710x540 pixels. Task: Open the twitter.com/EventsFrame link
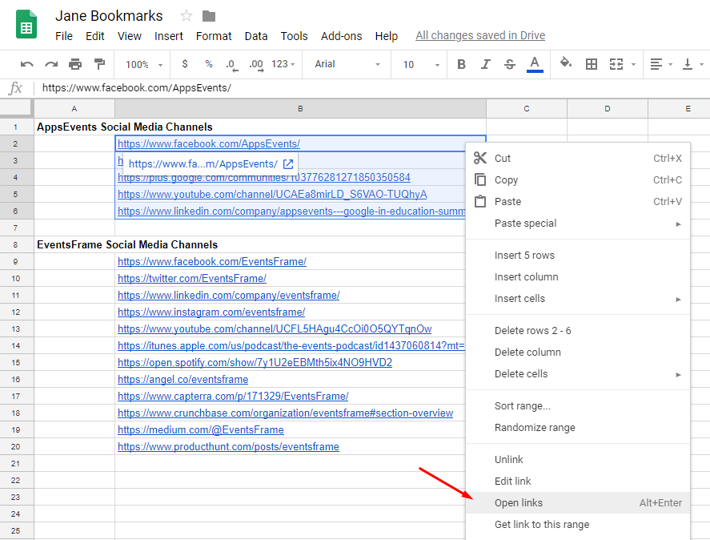click(192, 278)
